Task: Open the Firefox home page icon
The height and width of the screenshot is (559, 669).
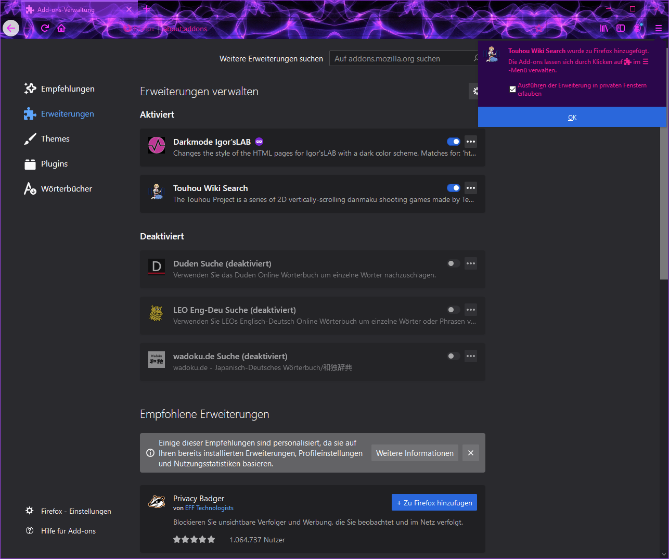Action: (61, 28)
